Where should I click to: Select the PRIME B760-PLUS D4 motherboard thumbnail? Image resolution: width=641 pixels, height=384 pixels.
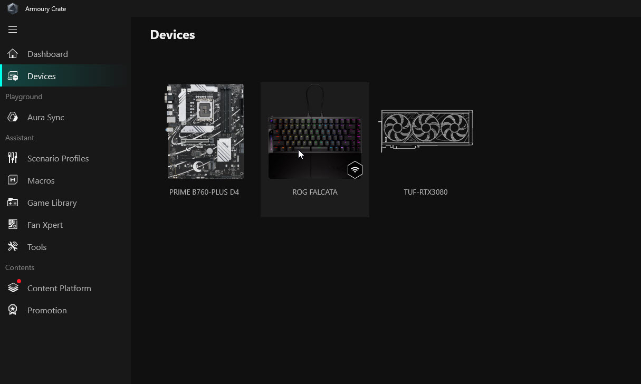(205, 132)
